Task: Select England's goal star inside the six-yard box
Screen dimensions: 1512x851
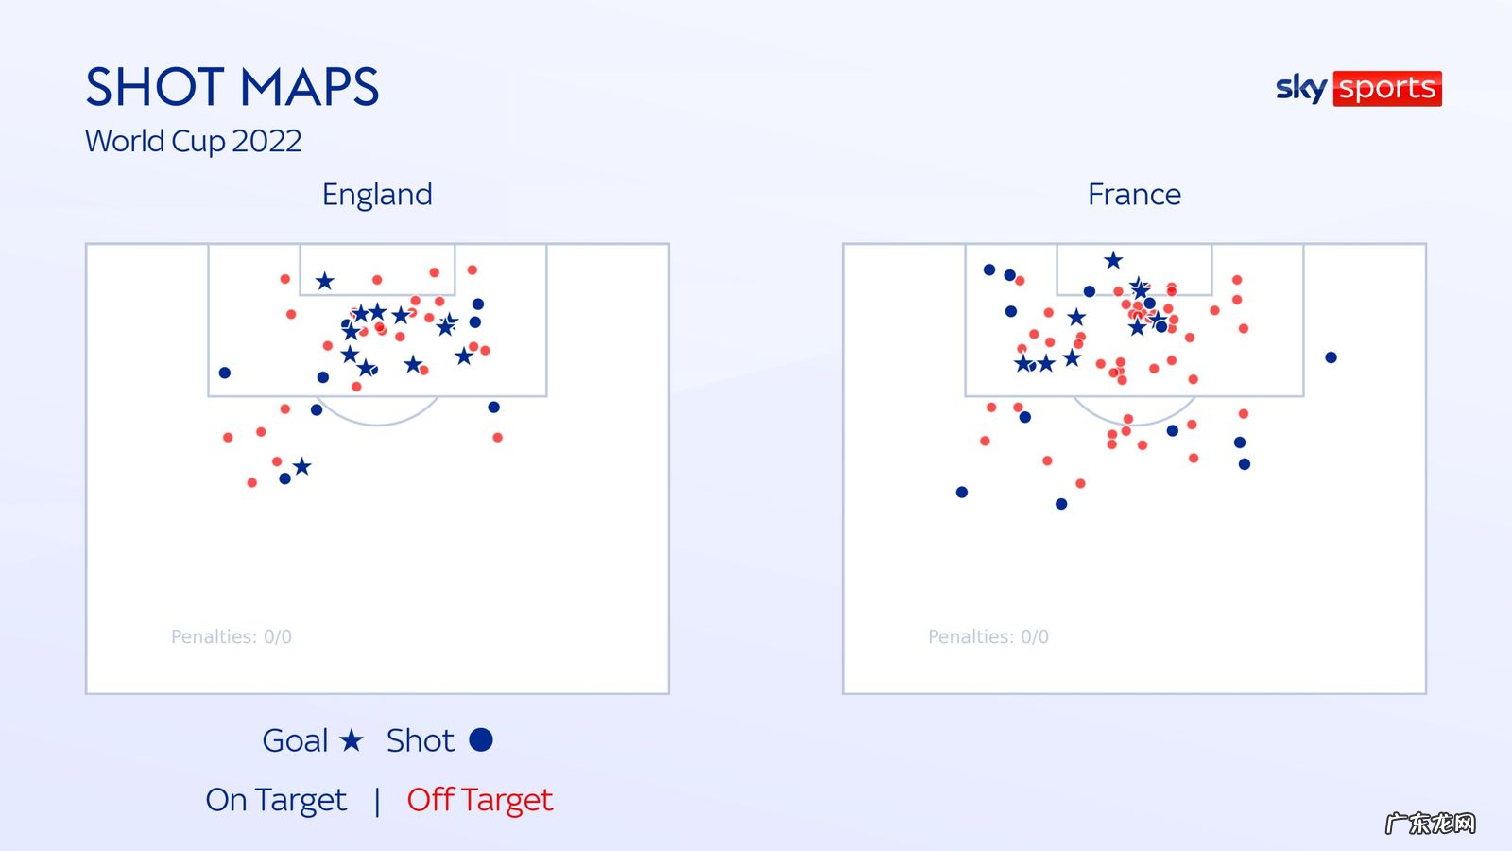Action: [x=324, y=281]
